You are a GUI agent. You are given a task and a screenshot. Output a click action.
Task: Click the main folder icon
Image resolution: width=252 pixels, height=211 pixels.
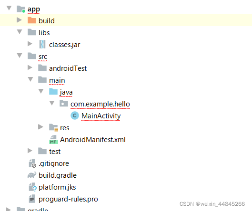(x=42, y=80)
